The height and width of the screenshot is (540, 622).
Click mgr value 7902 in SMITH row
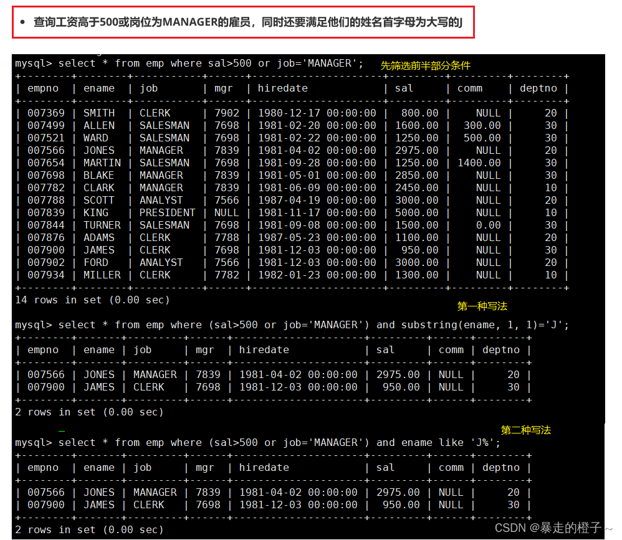click(226, 113)
